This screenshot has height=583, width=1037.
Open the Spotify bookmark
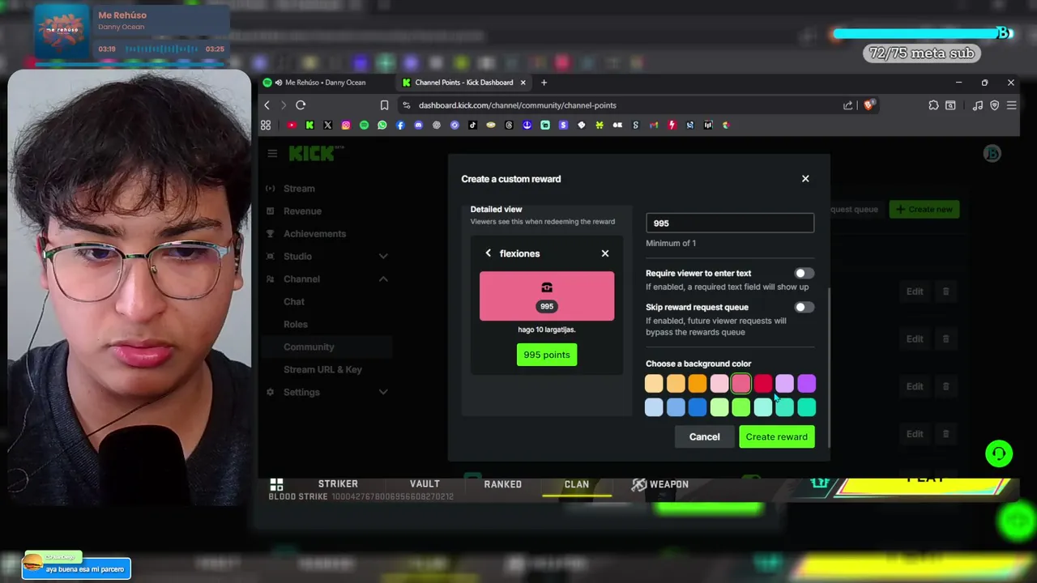tap(364, 125)
